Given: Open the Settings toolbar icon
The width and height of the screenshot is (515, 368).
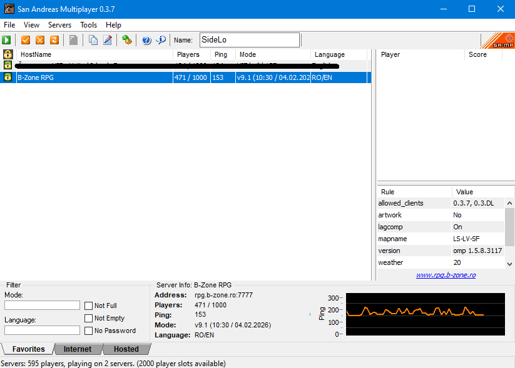Looking at the screenshot, I should (127, 40).
